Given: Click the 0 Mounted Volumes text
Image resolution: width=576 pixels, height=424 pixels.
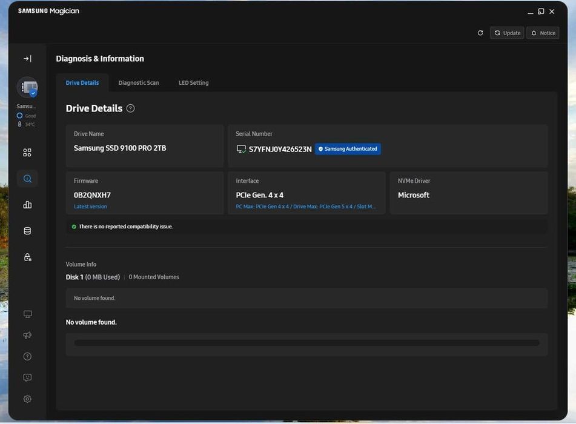Looking at the screenshot, I should [154, 277].
